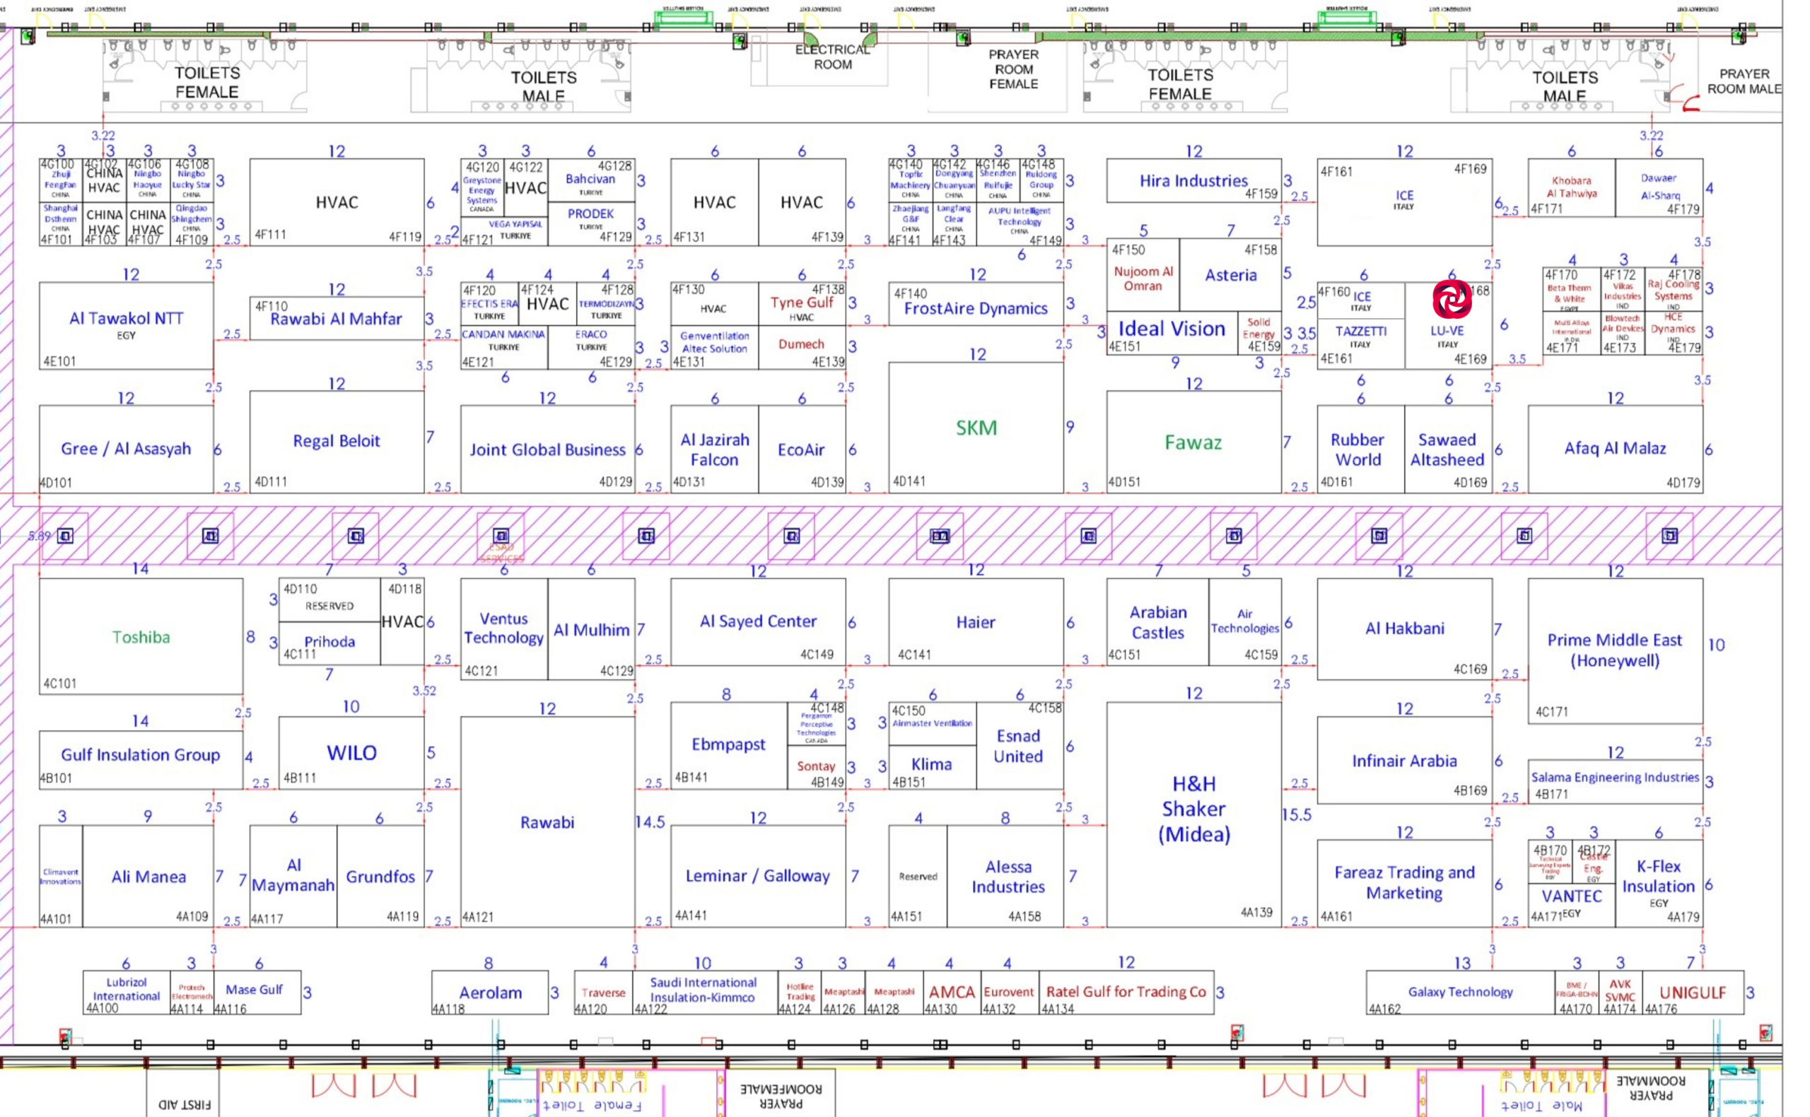Select the Ideal Vision booth name

[x=1172, y=329]
